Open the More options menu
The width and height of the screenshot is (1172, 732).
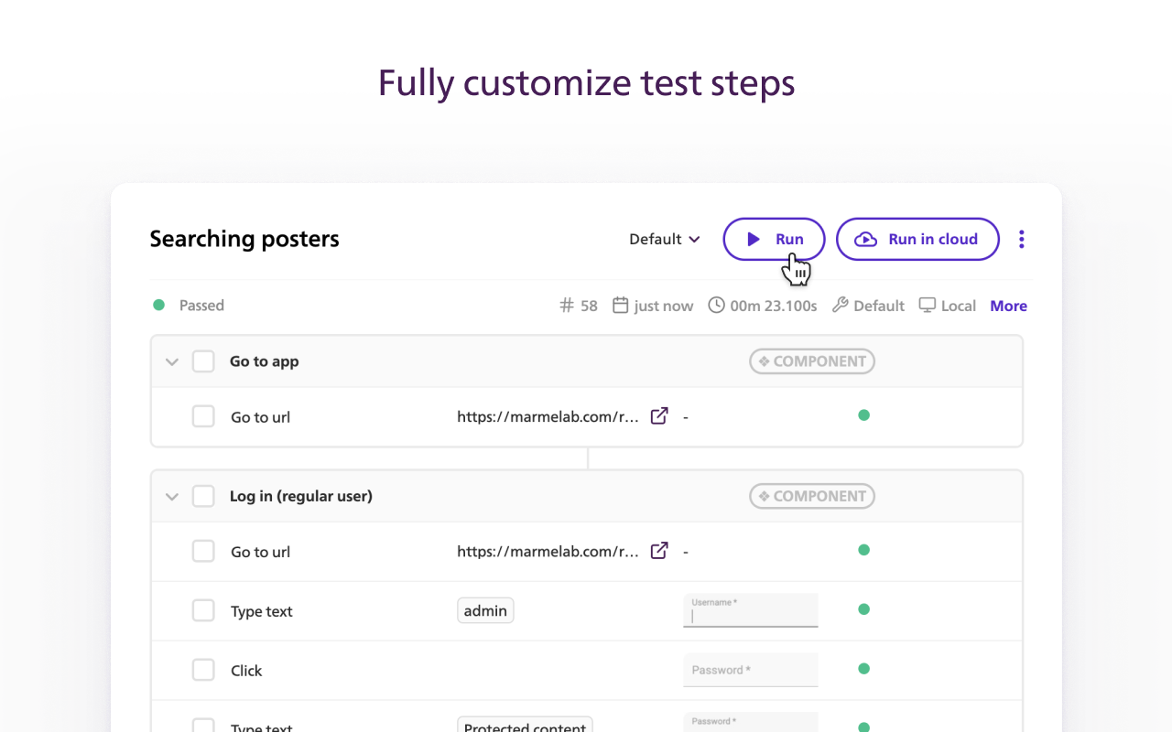1008,306
